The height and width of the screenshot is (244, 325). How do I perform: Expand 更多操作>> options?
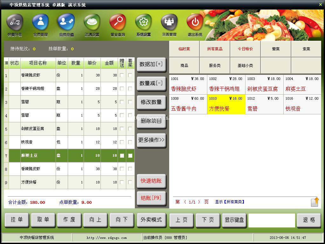point(151,140)
